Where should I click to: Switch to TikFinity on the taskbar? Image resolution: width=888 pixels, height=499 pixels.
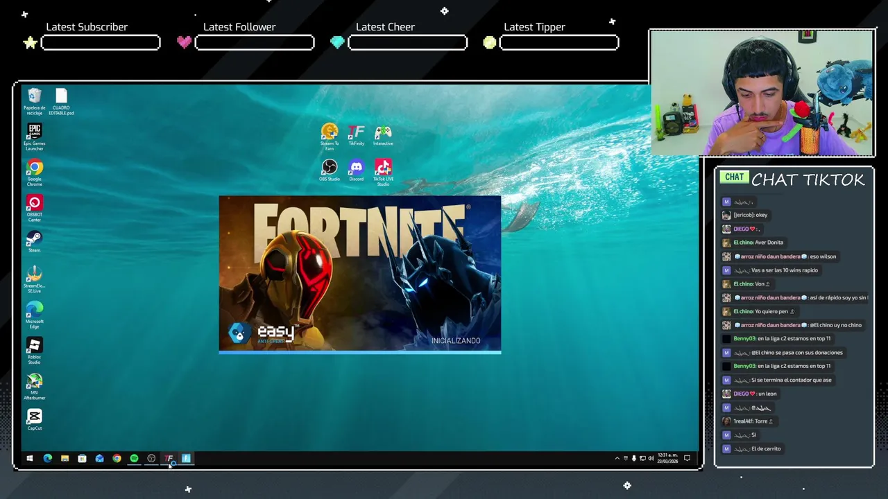[169, 458]
